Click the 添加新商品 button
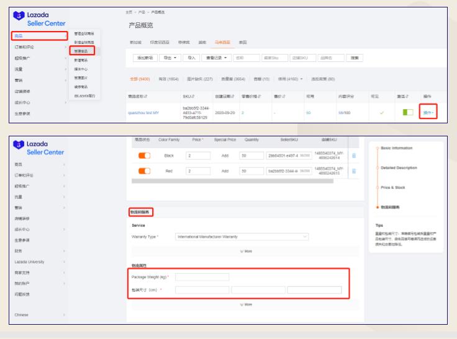Screen dimensions: 457x339 (x=145, y=58)
